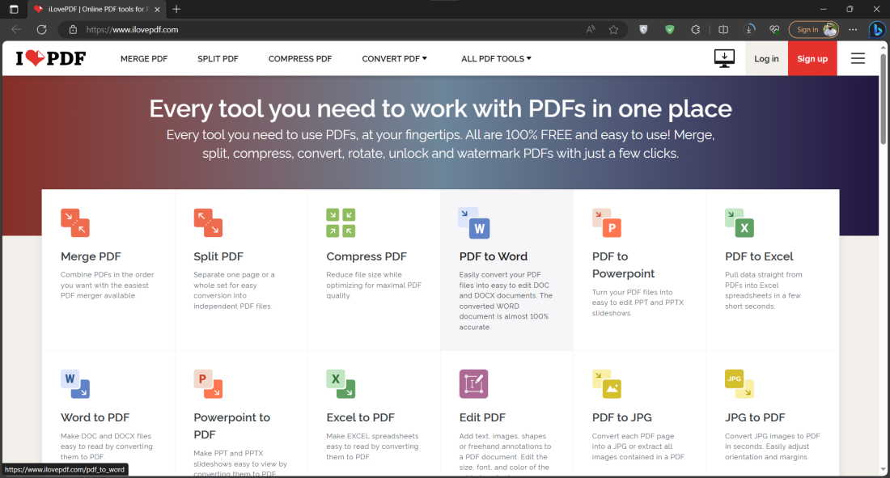Open a new browser tab
Image resolution: width=890 pixels, height=478 pixels.
pyautogui.click(x=176, y=9)
